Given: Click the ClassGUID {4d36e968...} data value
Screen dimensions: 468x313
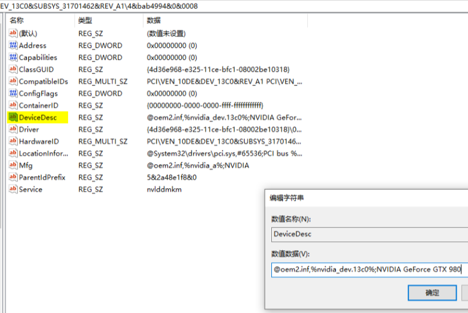Looking at the screenshot, I should [218, 69].
